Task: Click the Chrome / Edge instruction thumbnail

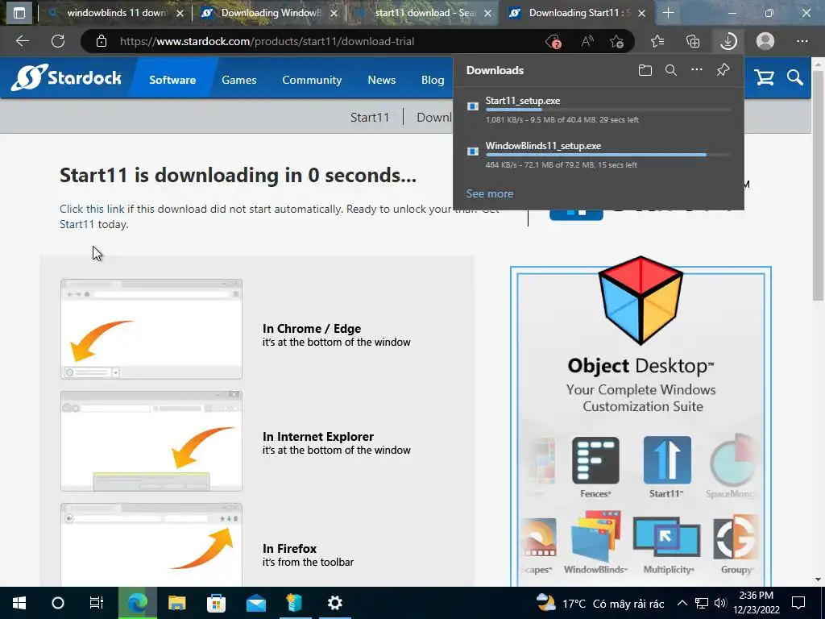Action: click(x=151, y=329)
